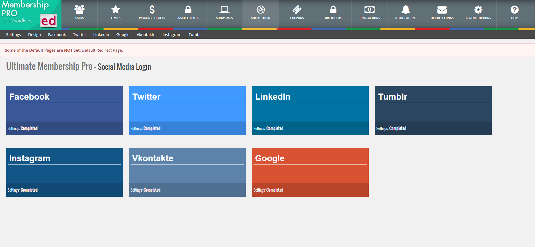The width and height of the screenshot is (535, 247).
Task: Click the 'Default Redirect Page.' warning text
Action: 102,50
